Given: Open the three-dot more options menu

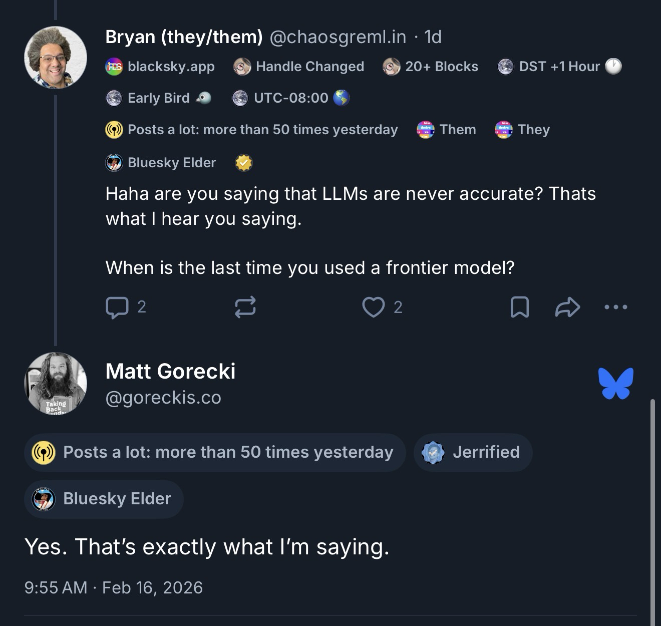Looking at the screenshot, I should pyautogui.click(x=615, y=307).
